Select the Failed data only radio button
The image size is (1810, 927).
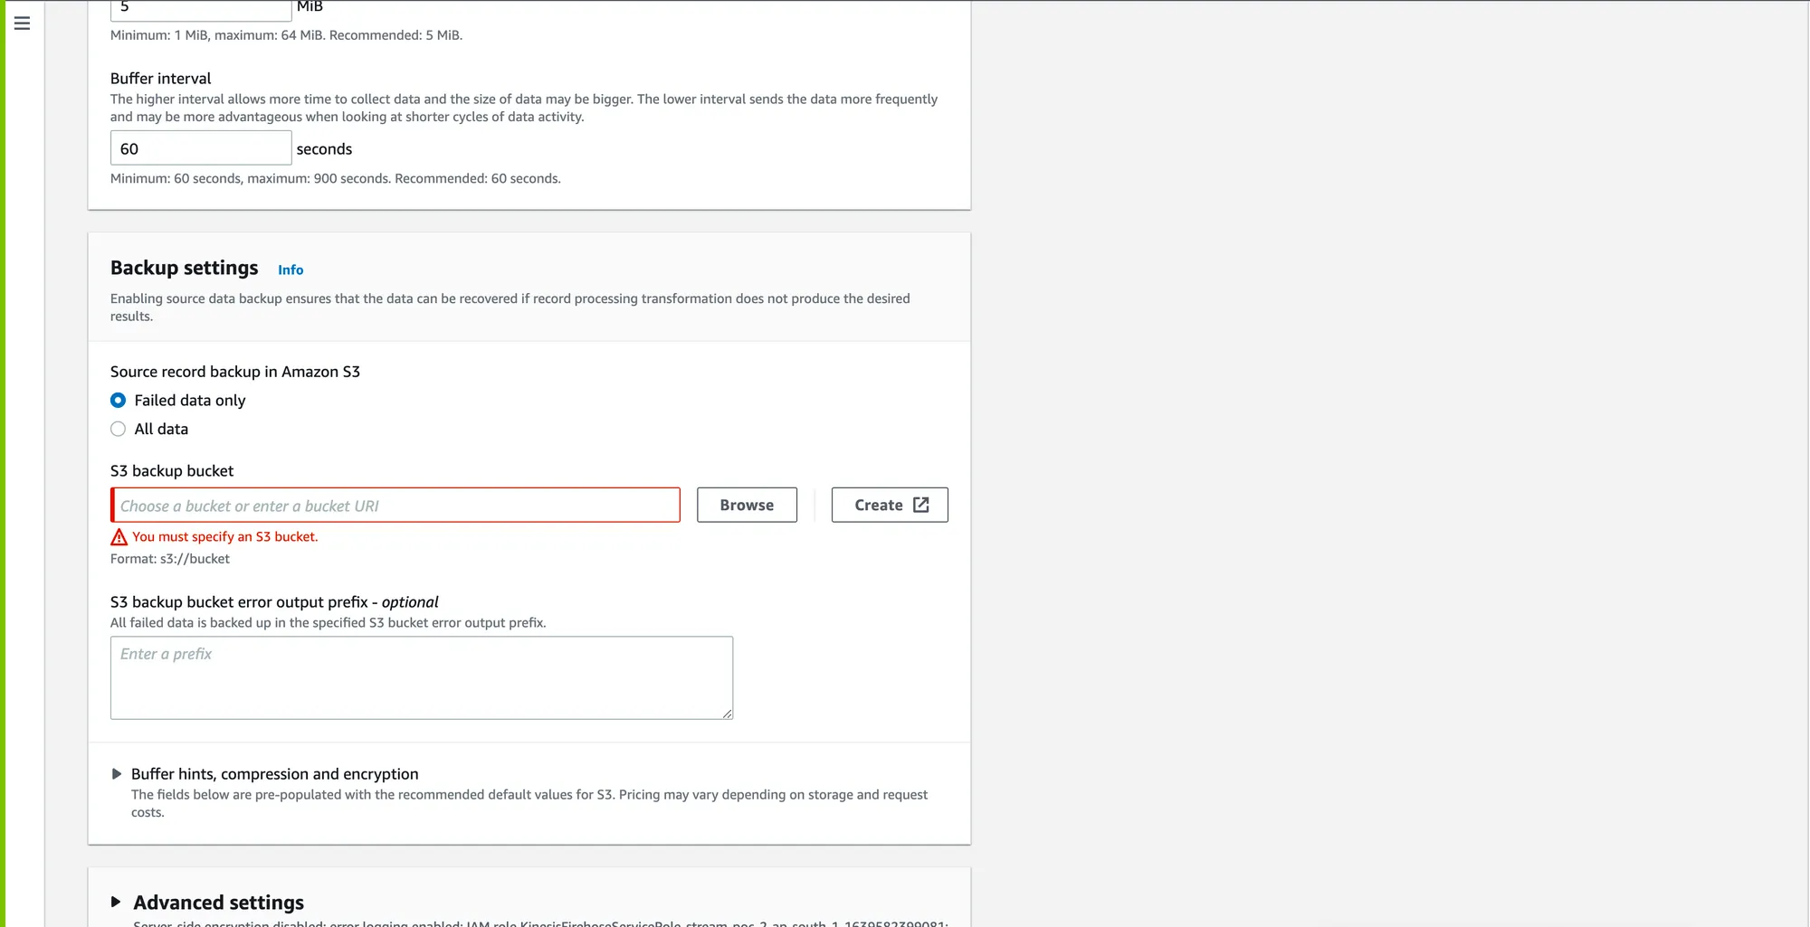[119, 400]
